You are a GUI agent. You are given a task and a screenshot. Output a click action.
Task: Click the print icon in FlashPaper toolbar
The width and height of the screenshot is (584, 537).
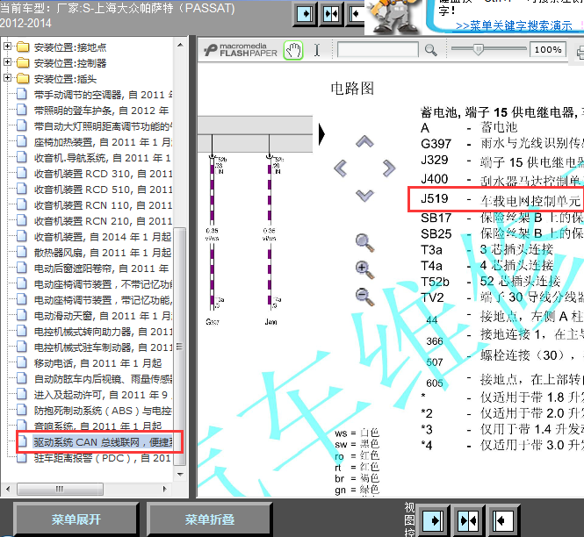[x=580, y=52]
